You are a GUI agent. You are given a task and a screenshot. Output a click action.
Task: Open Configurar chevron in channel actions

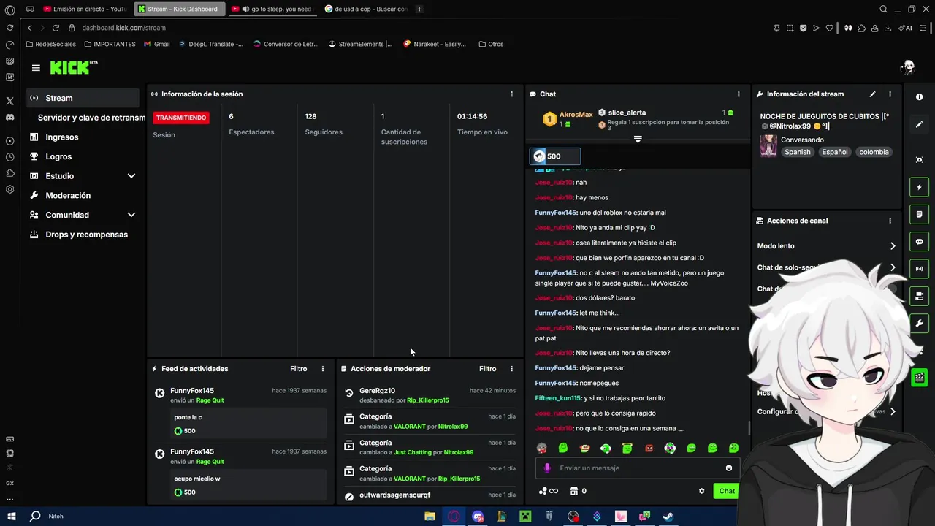(893, 412)
